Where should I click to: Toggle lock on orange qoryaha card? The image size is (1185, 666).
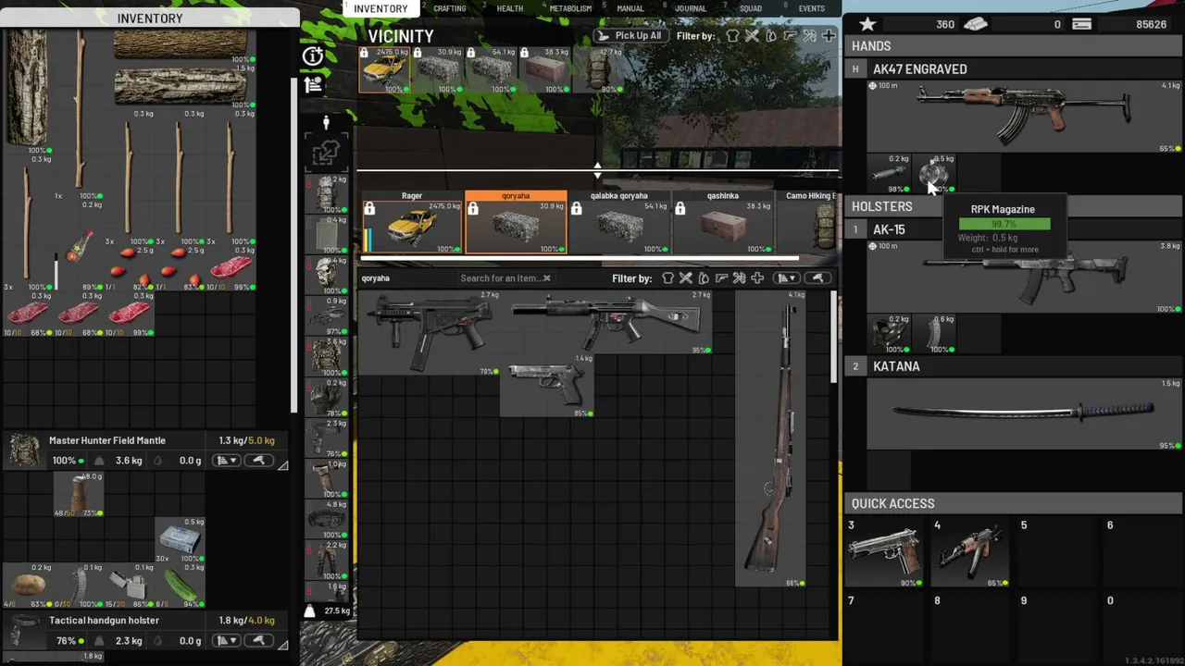point(473,210)
